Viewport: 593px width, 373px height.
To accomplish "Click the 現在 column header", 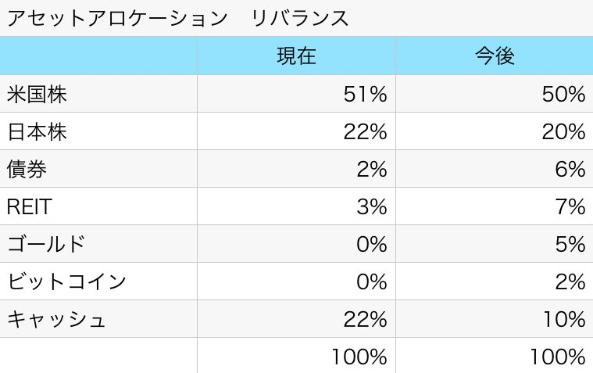I will (x=297, y=56).
